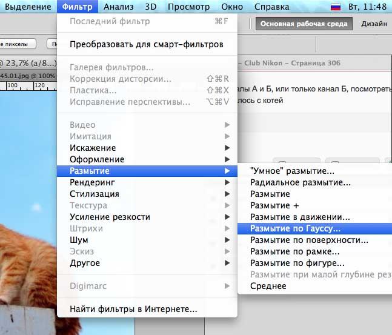Click the clock showing Вт, 11:48
Image resolution: width=392 pixels, height=335 pixels.
pos(368,7)
